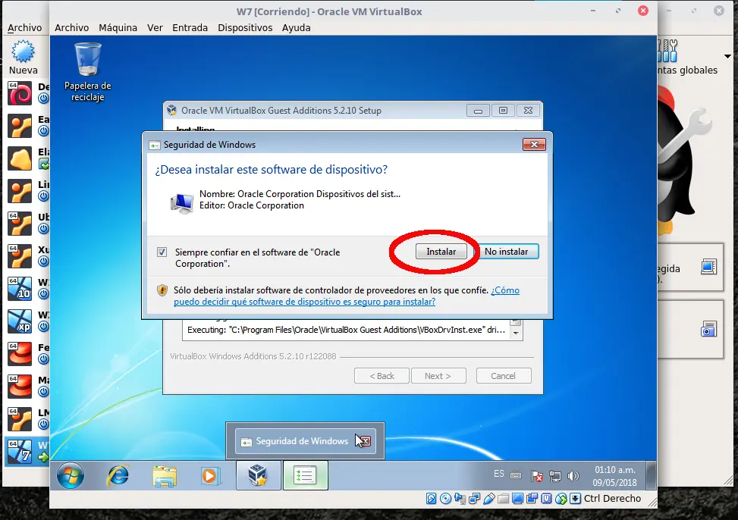Uncheck always trust Oracle Corporation software
The image size is (738, 520).
point(162,252)
